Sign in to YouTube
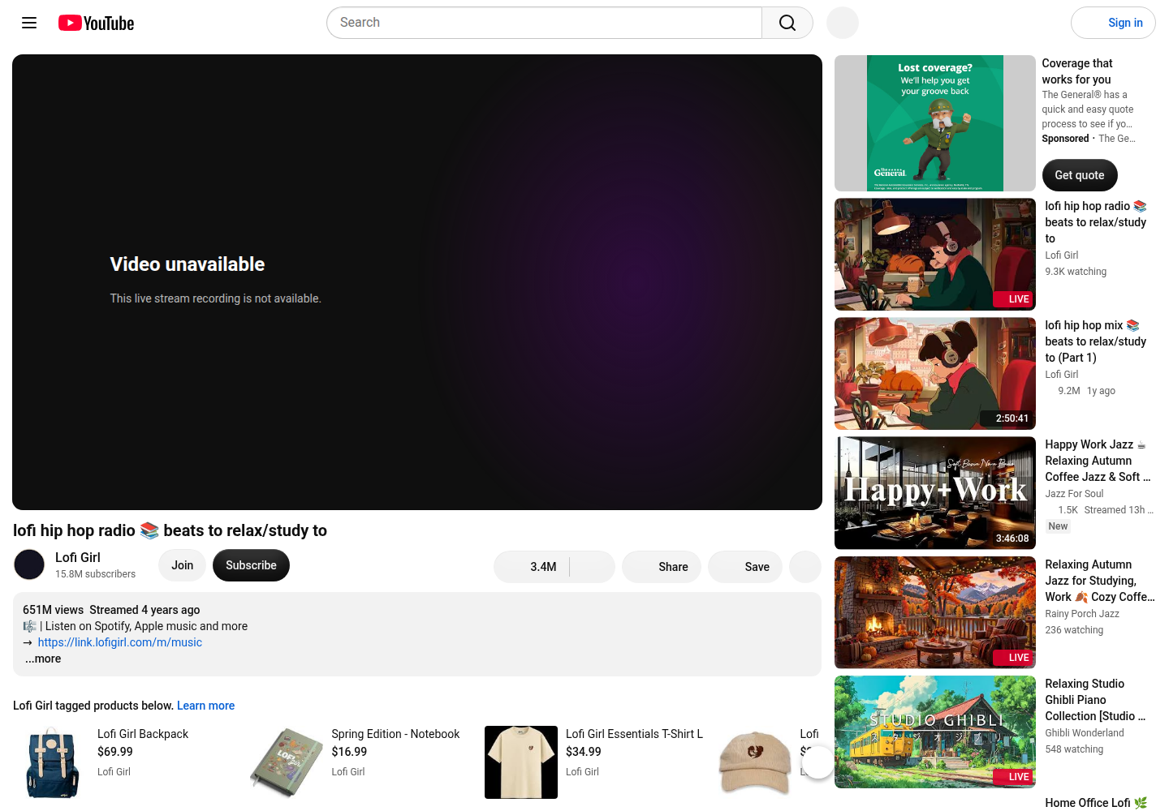This screenshot has height=811, width=1169. point(1113,23)
